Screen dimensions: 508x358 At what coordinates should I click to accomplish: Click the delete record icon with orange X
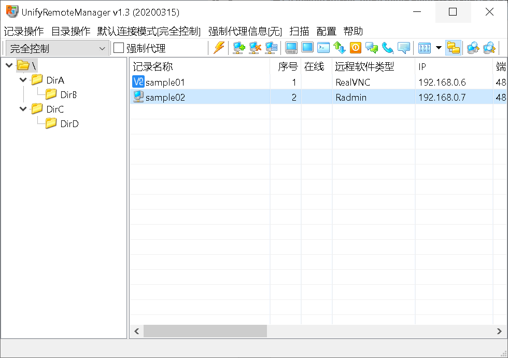(255, 48)
